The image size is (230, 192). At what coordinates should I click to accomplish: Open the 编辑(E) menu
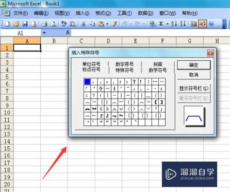[x=41, y=13]
